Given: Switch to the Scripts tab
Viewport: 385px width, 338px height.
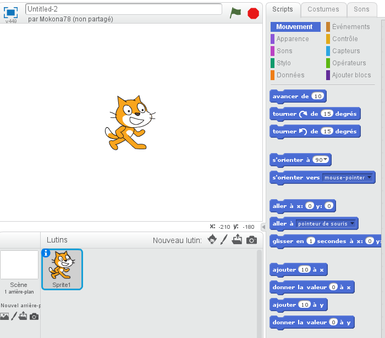Looking at the screenshot, I should (283, 9).
